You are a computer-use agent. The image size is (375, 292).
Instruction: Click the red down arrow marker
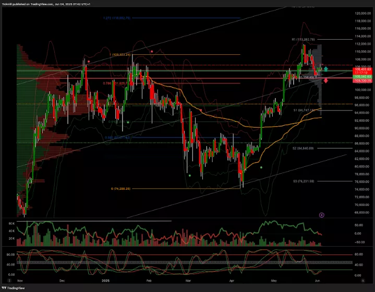coord(326,81)
